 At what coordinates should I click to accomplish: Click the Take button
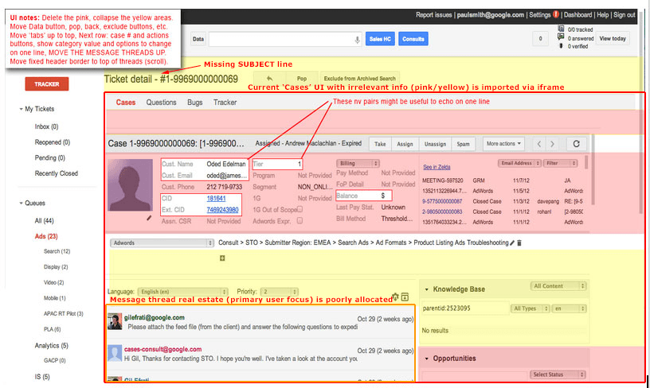380,144
